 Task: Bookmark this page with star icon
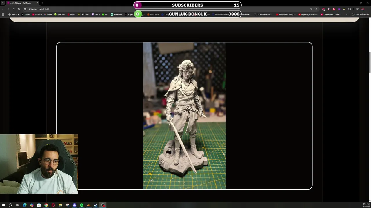coord(316,9)
